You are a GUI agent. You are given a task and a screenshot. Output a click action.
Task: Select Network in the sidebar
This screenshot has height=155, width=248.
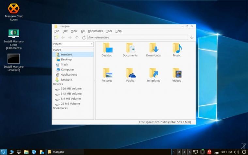point(73,80)
